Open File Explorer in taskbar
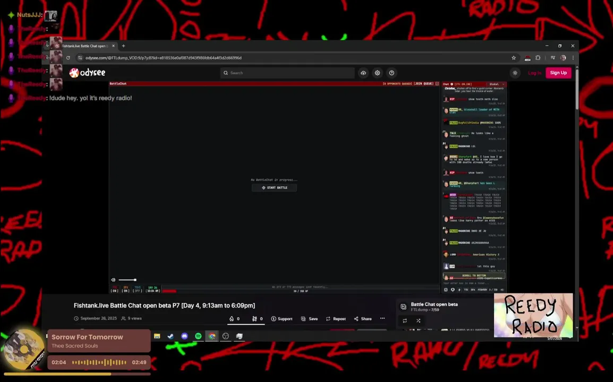The width and height of the screenshot is (613, 382). click(x=157, y=336)
